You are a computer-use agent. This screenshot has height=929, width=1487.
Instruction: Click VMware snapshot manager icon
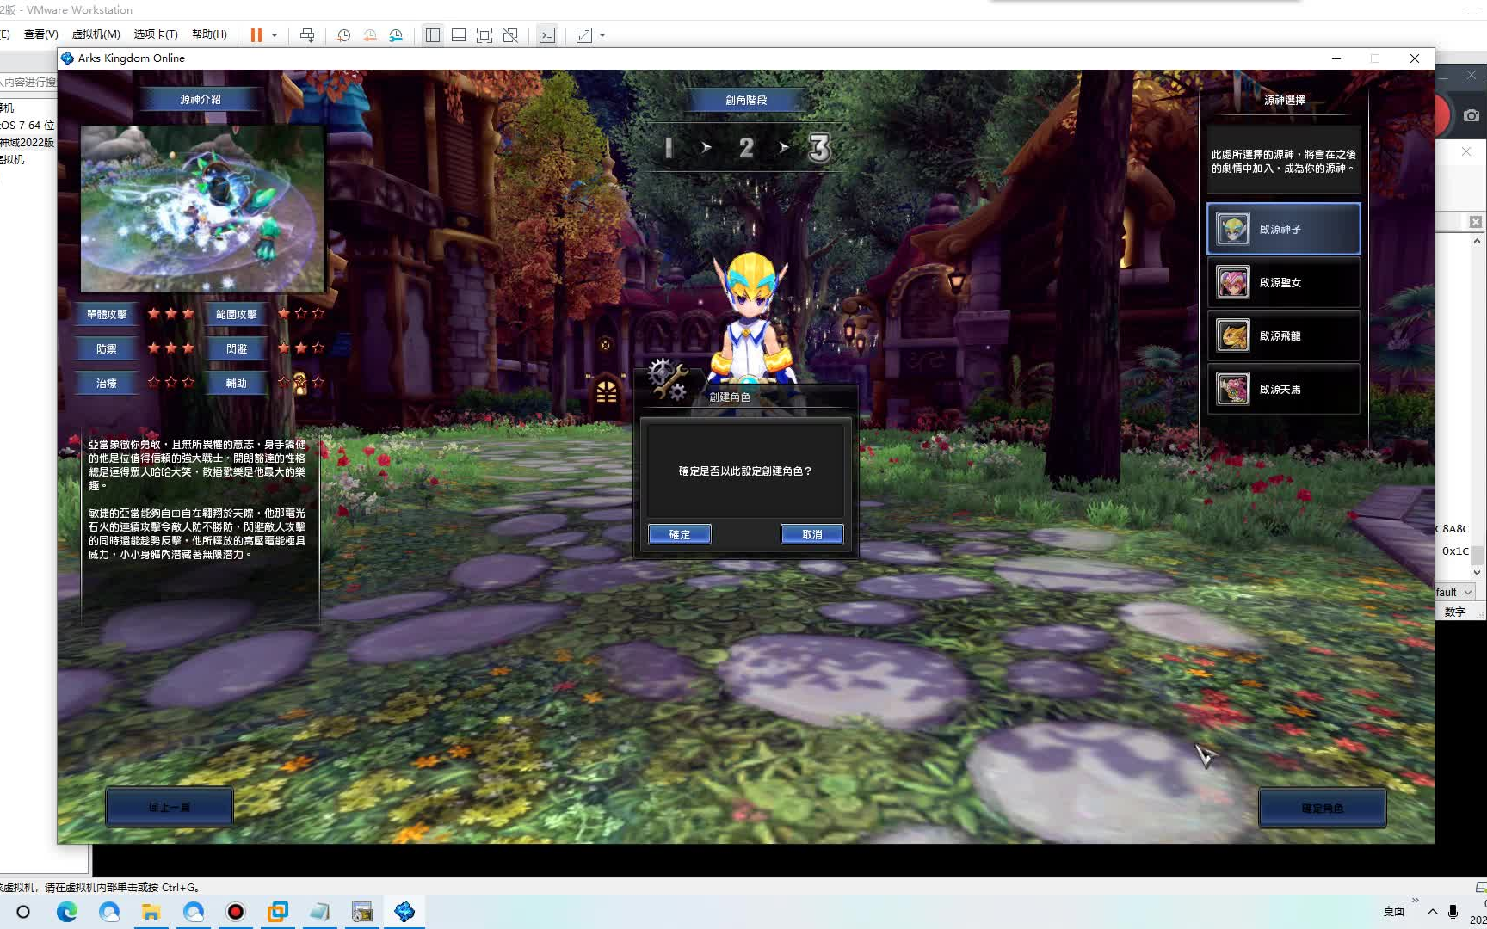[396, 35]
